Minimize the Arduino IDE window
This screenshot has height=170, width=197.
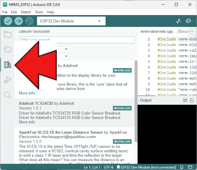click(163, 5)
